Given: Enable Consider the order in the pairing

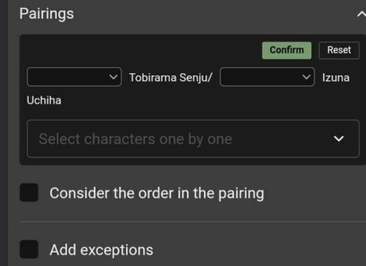Looking at the screenshot, I should click(29, 193).
